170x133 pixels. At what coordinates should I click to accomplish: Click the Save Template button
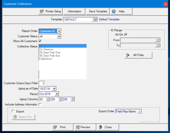pyautogui.click(x=98, y=11)
